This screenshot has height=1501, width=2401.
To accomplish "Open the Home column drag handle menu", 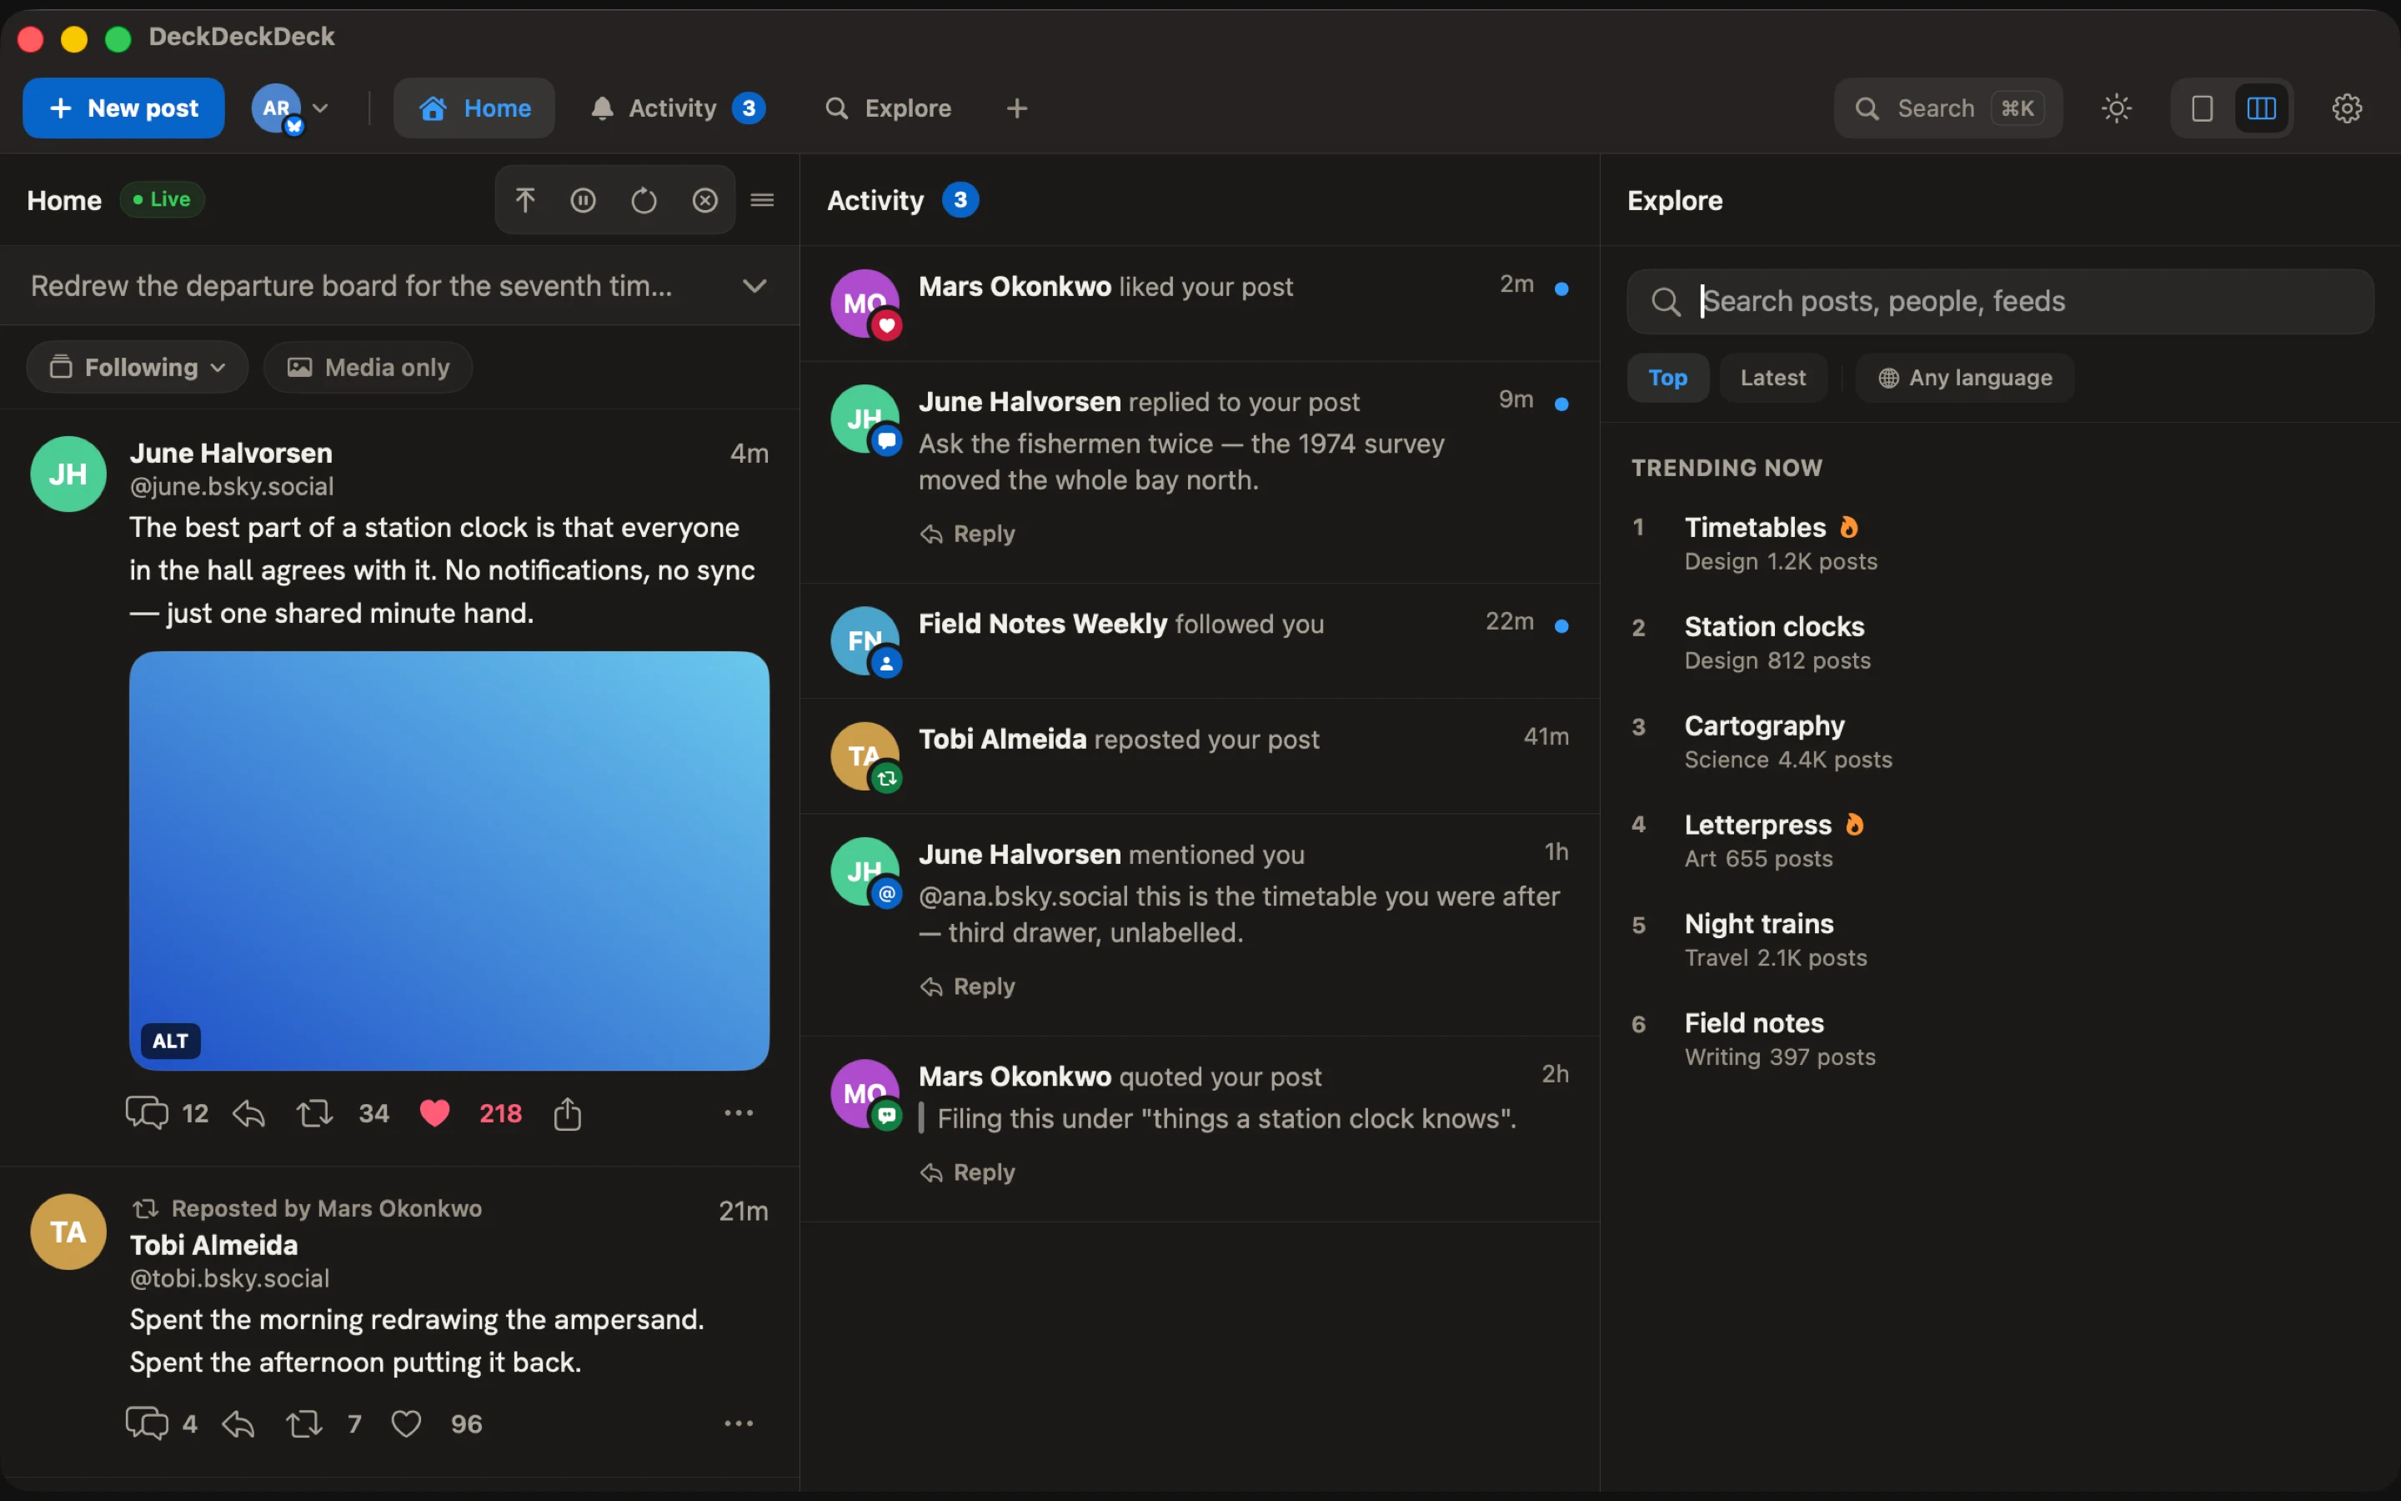I will pyautogui.click(x=762, y=200).
